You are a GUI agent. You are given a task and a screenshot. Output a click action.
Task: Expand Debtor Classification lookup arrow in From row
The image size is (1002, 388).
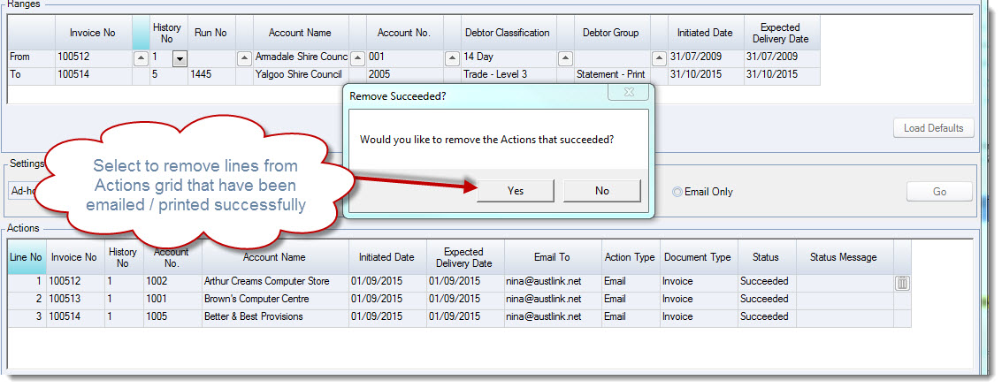[565, 58]
